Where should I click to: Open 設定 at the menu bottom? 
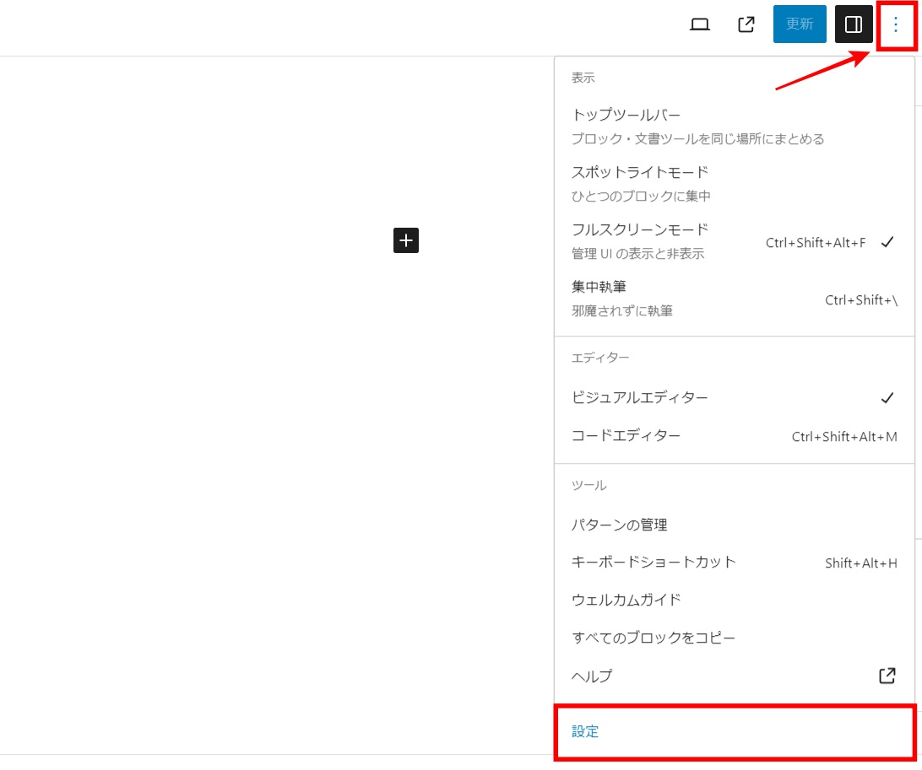(585, 731)
